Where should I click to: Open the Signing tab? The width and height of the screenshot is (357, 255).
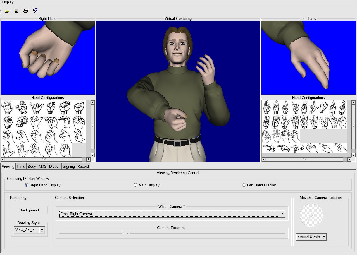point(69,166)
